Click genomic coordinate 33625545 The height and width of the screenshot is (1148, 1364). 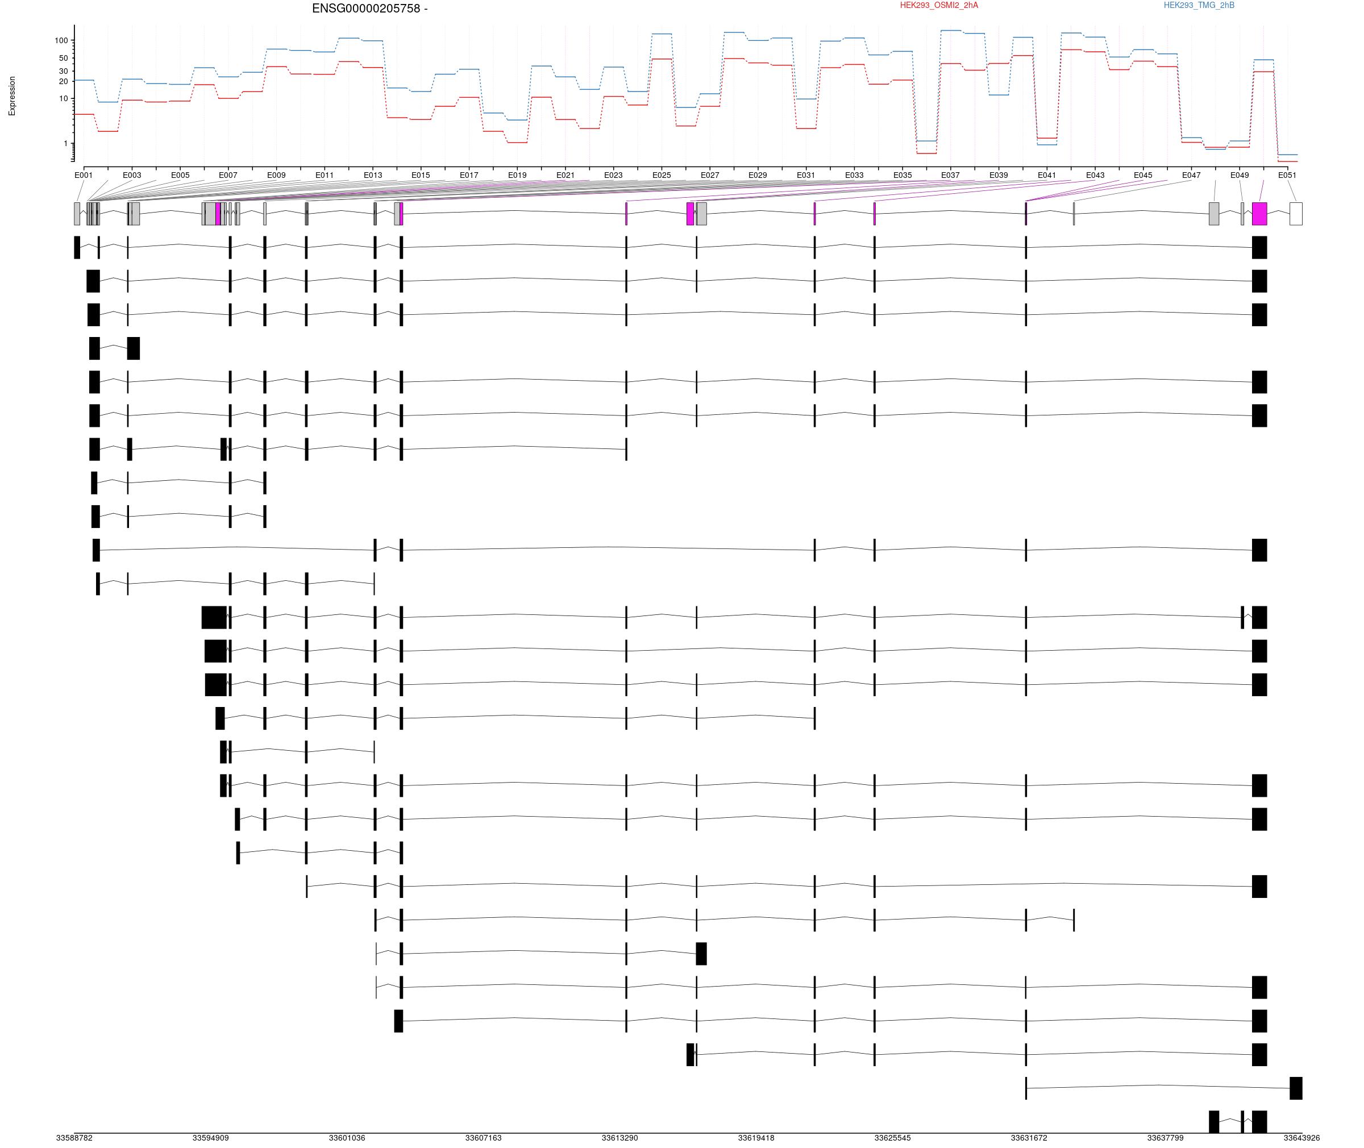pos(892,1138)
